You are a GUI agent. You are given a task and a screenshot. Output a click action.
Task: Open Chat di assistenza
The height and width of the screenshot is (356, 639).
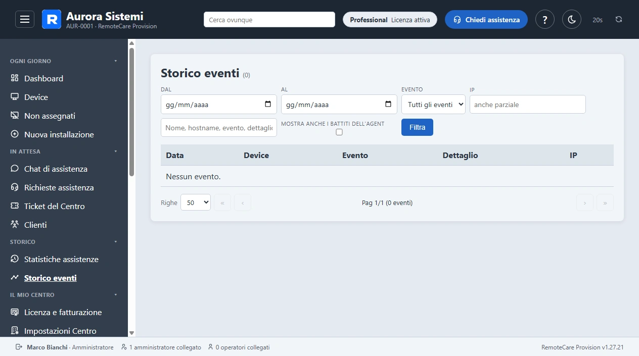pos(56,169)
